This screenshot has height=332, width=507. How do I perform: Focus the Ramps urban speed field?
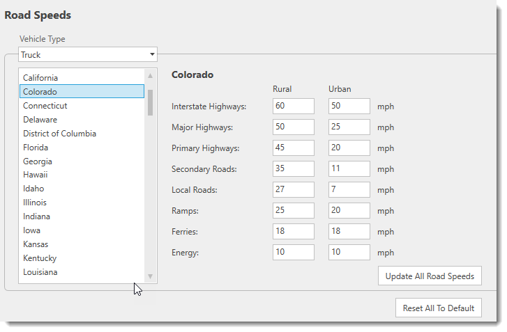(x=349, y=211)
